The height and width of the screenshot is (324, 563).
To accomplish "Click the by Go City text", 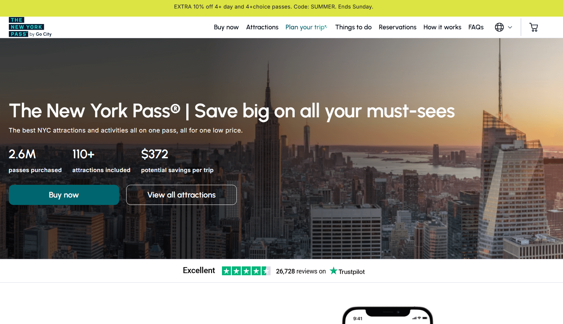I will click(x=41, y=34).
